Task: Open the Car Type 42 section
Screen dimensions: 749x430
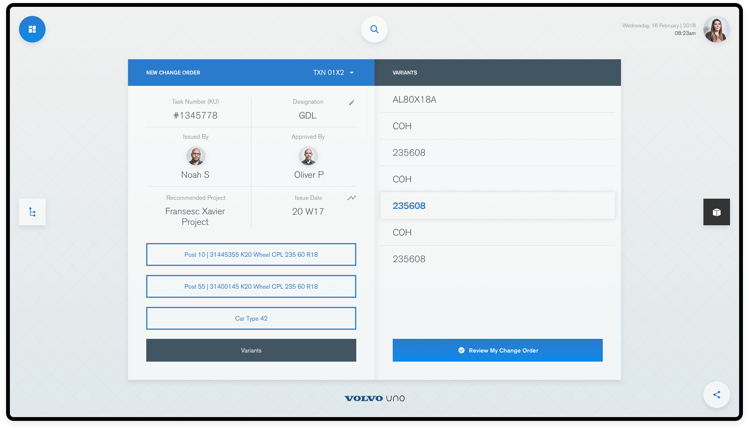Action: 251,318
